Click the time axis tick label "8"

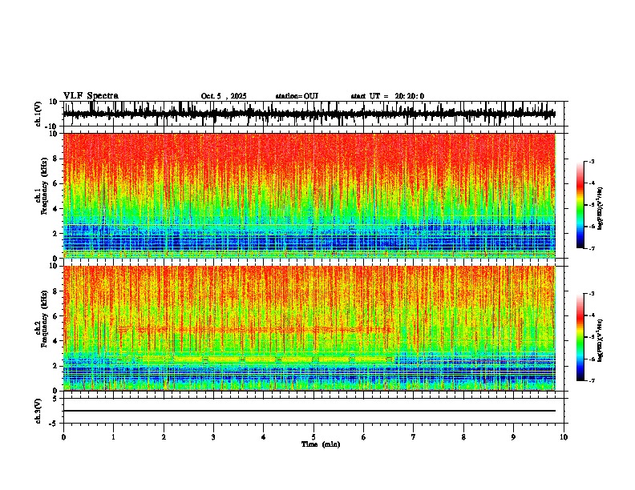point(463,437)
